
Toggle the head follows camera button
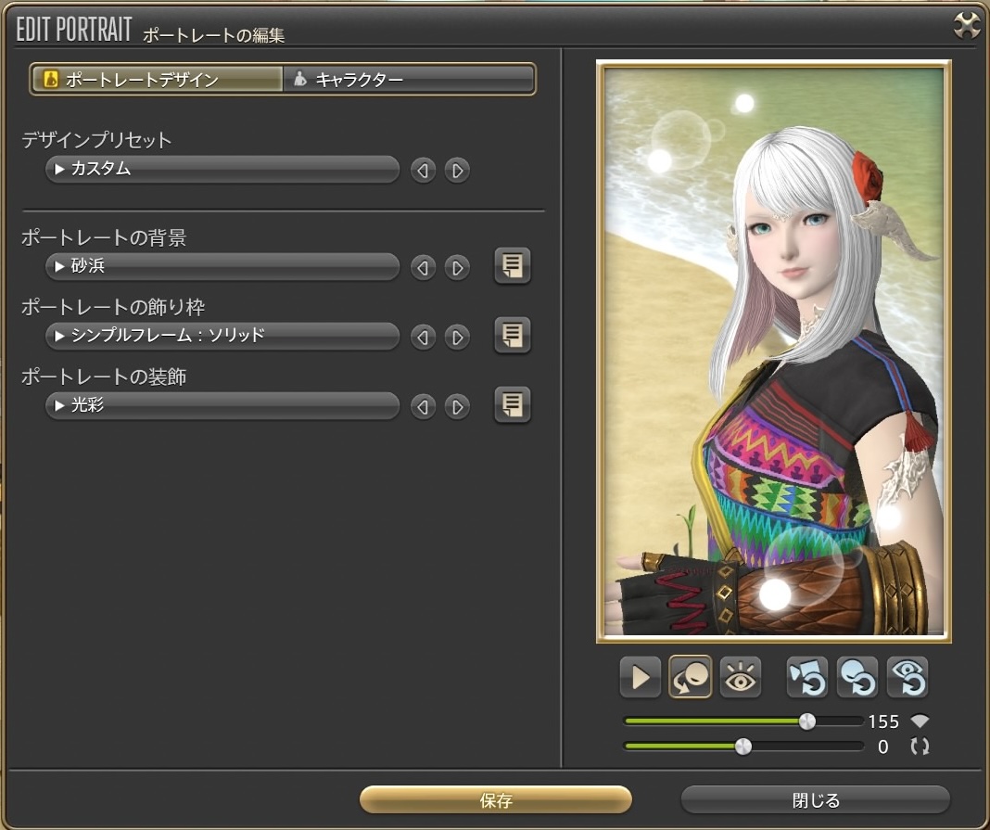click(691, 678)
